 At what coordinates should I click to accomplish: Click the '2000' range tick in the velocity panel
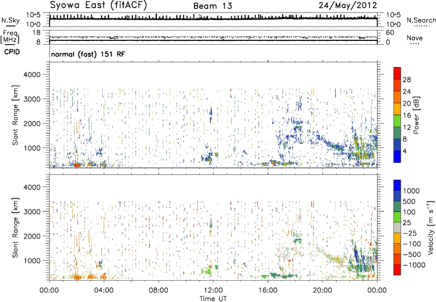[32, 236]
